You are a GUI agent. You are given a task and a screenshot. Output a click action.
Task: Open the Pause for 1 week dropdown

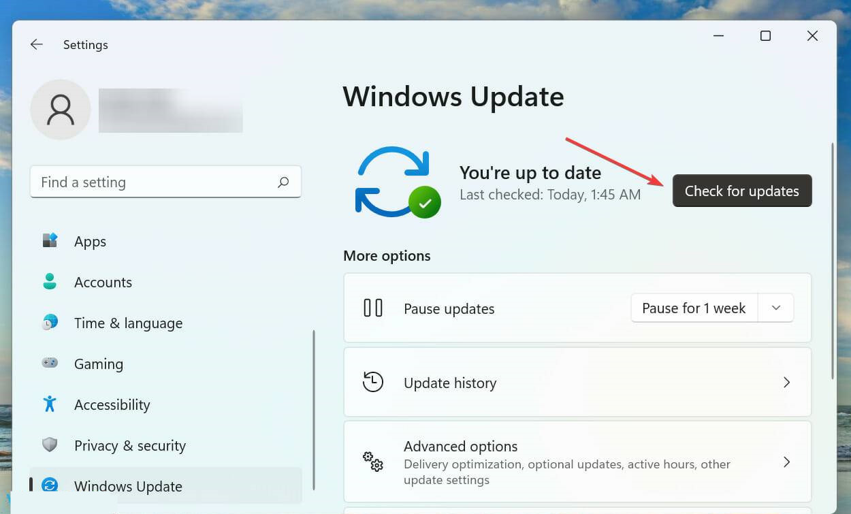775,308
